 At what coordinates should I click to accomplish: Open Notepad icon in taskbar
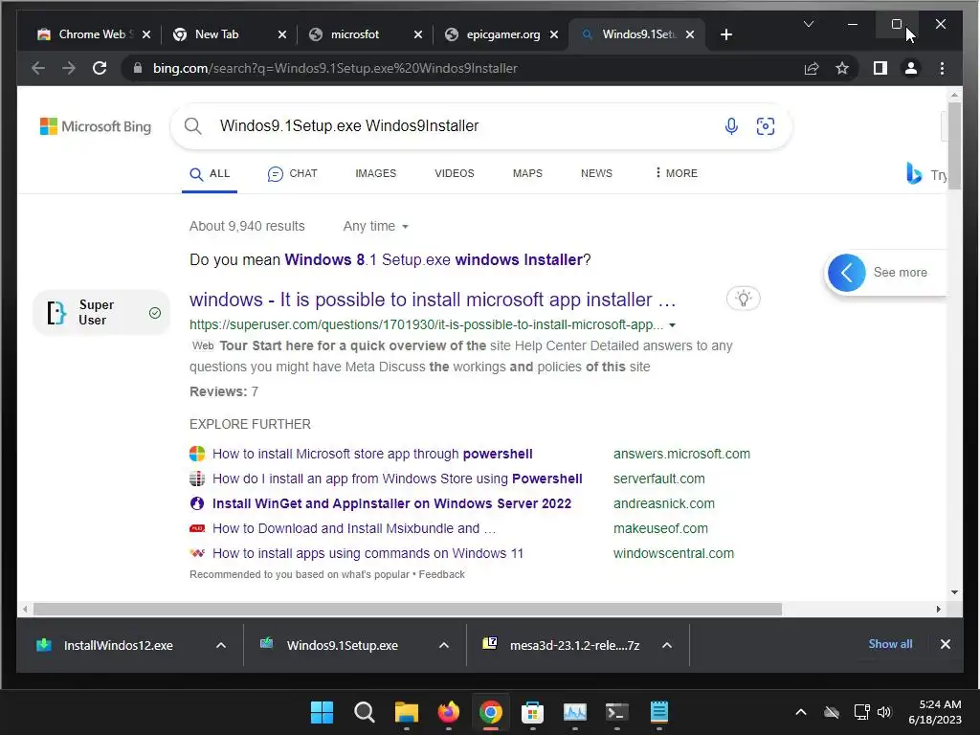click(x=658, y=712)
